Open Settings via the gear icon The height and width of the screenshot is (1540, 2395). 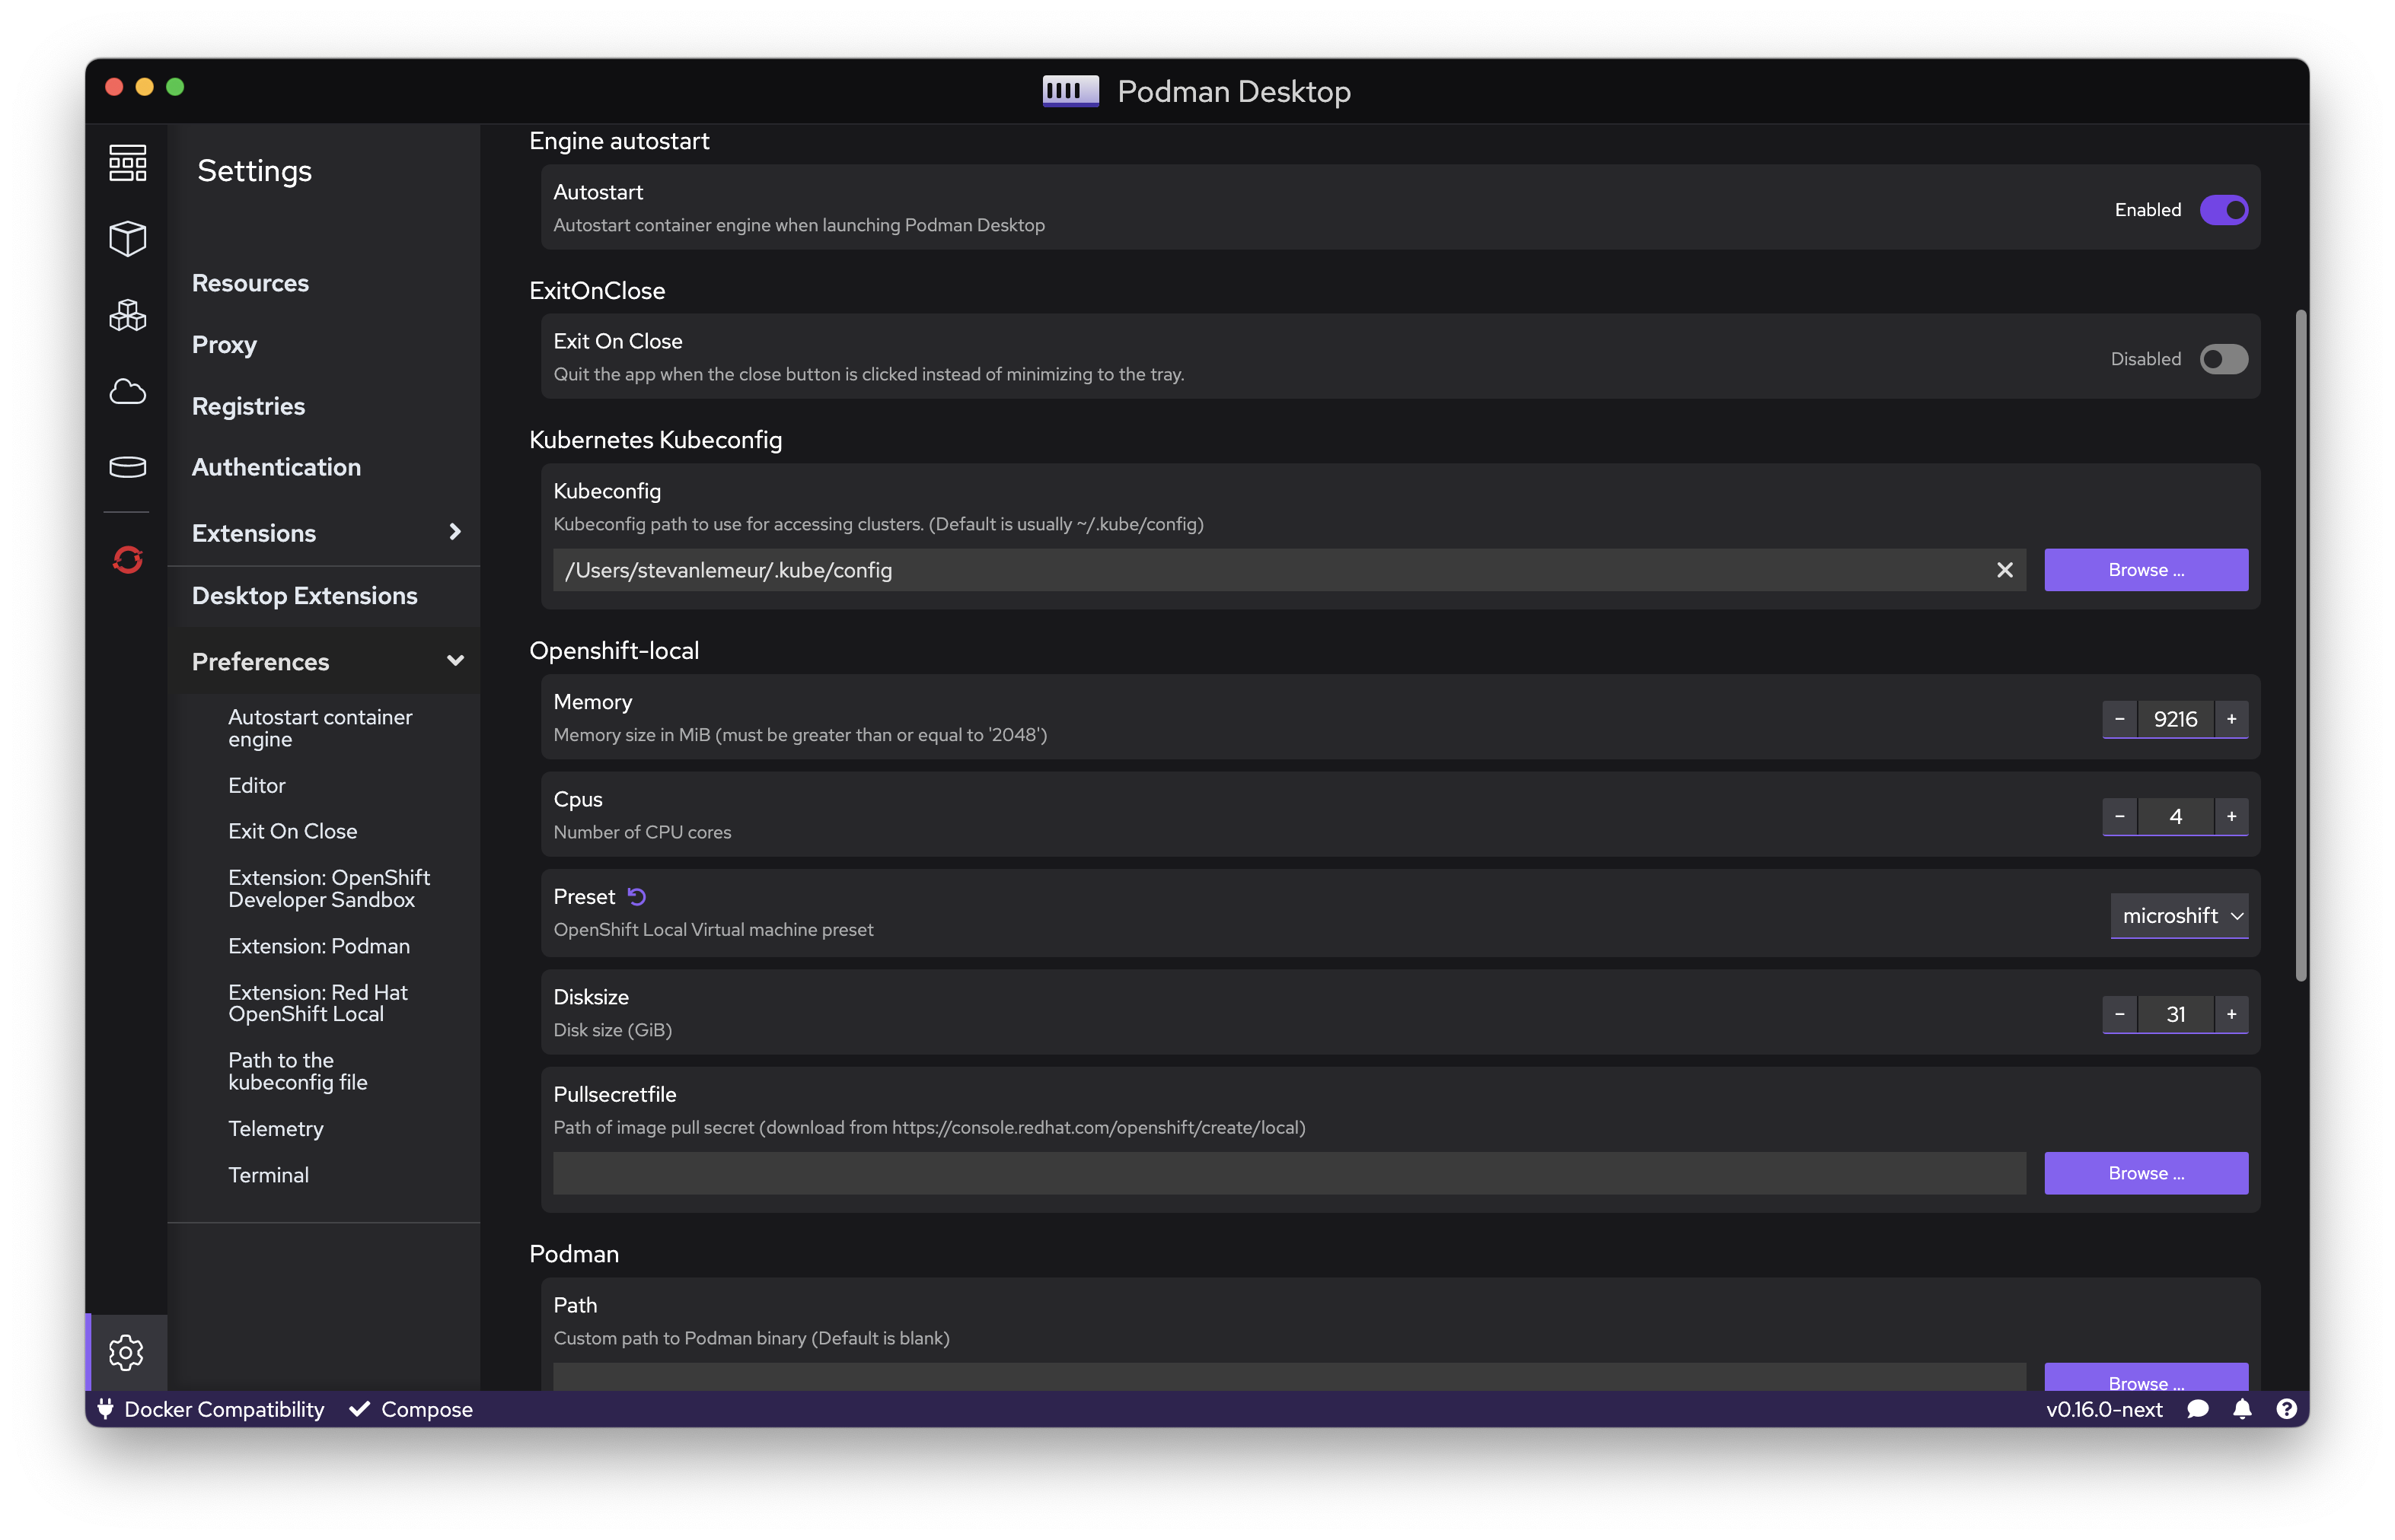(x=127, y=1352)
